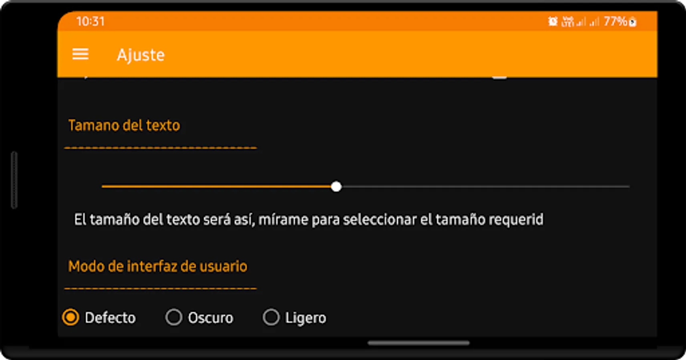Tap the battery icon beside 77%
This screenshot has width=686, height=360.
pos(632,22)
